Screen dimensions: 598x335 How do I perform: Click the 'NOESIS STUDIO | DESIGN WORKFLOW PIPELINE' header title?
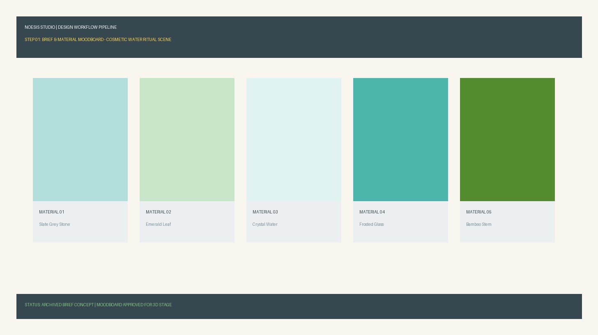pyautogui.click(x=71, y=27)
